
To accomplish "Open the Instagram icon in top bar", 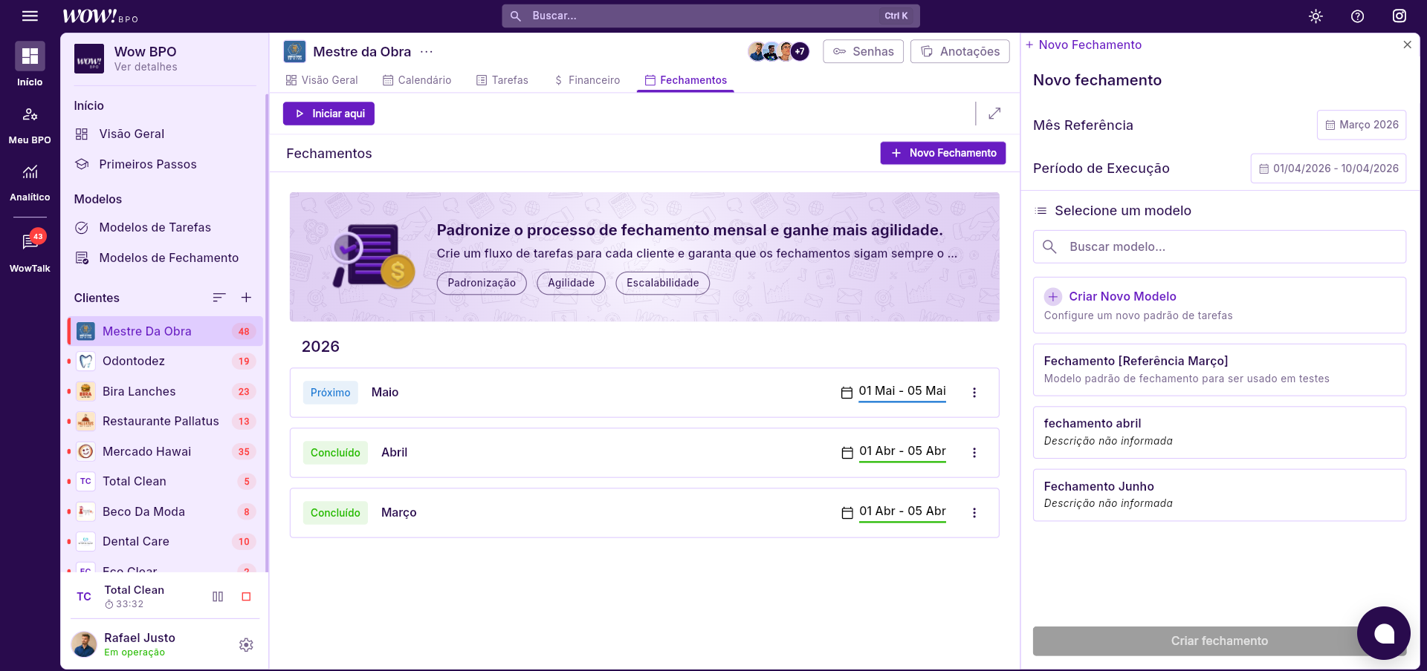I will tap(1399, 16).
